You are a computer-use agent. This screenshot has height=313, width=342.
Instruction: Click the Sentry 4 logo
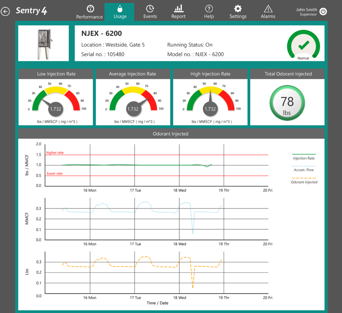(31, 11)
